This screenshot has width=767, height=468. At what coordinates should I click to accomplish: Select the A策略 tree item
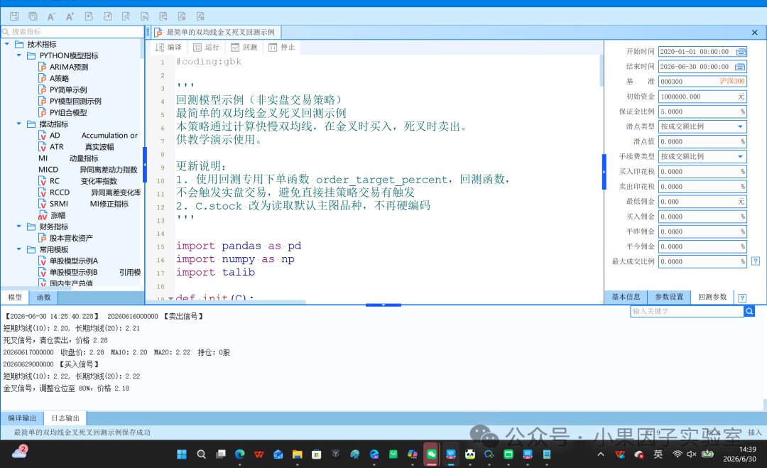54,78
